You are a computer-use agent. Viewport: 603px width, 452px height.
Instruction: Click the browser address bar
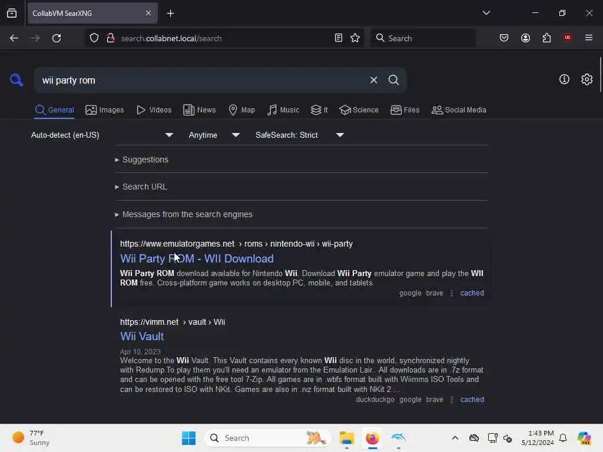pyautogui.click(x=225, y=38)
